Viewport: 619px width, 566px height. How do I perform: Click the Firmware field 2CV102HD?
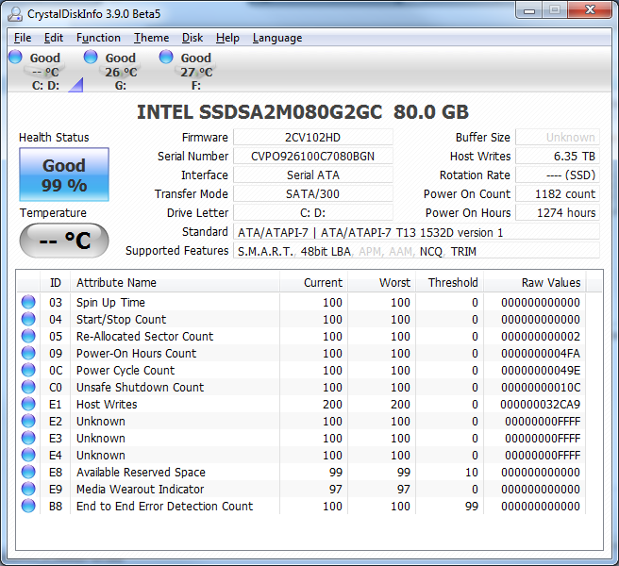coord(313,138)
